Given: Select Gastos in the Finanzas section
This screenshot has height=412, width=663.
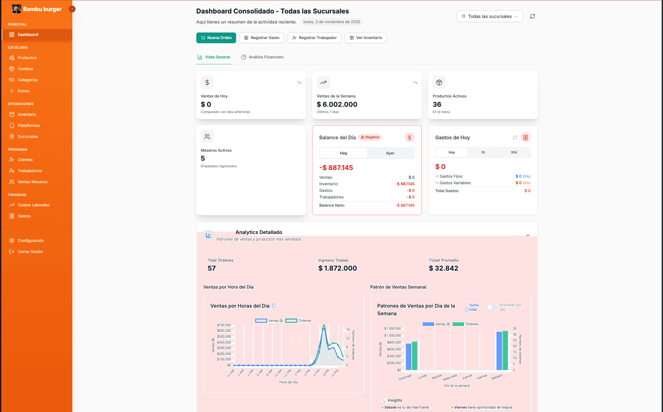Looking at the screenshot, I should coord(25,216).
